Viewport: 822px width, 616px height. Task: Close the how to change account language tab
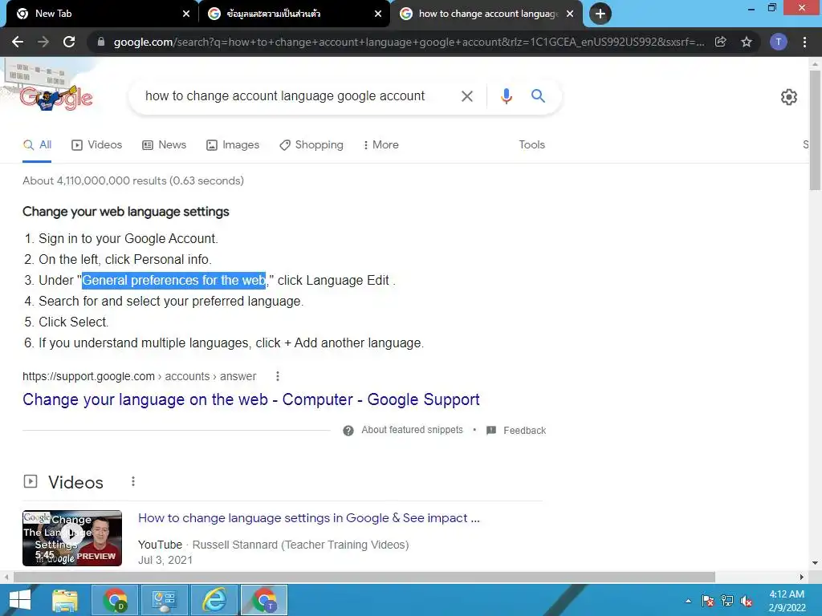coord(570,14)
